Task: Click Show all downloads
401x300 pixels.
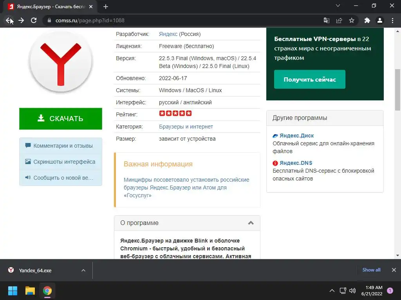Action: pyautogui.click(x=371, y=270)
